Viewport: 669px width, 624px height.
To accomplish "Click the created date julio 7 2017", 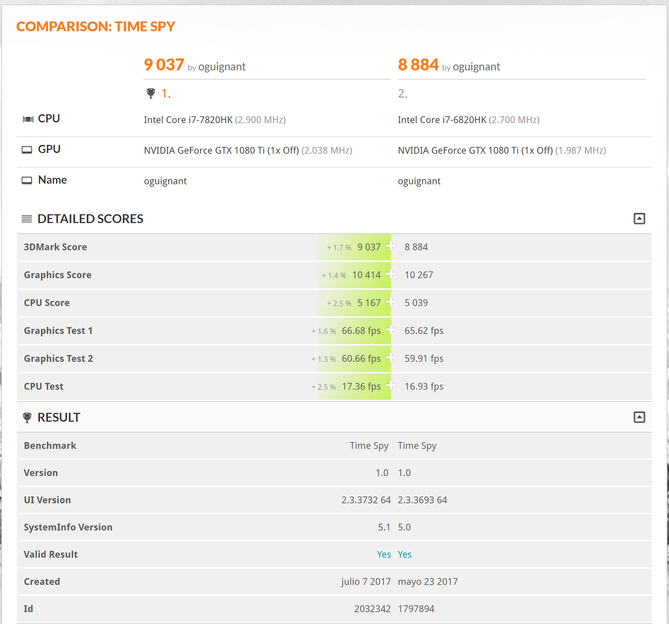I will [x=366, y=581].
